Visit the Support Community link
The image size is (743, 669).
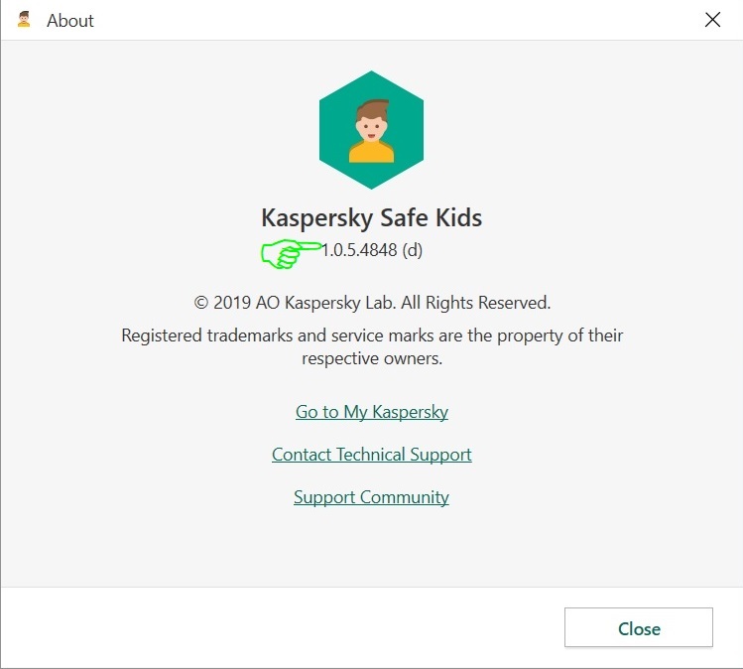coord(371,497)
